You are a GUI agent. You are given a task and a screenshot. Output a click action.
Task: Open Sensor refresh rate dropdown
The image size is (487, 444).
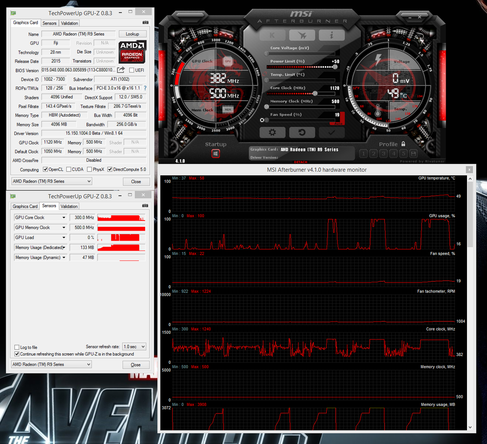tap(134, 347)
